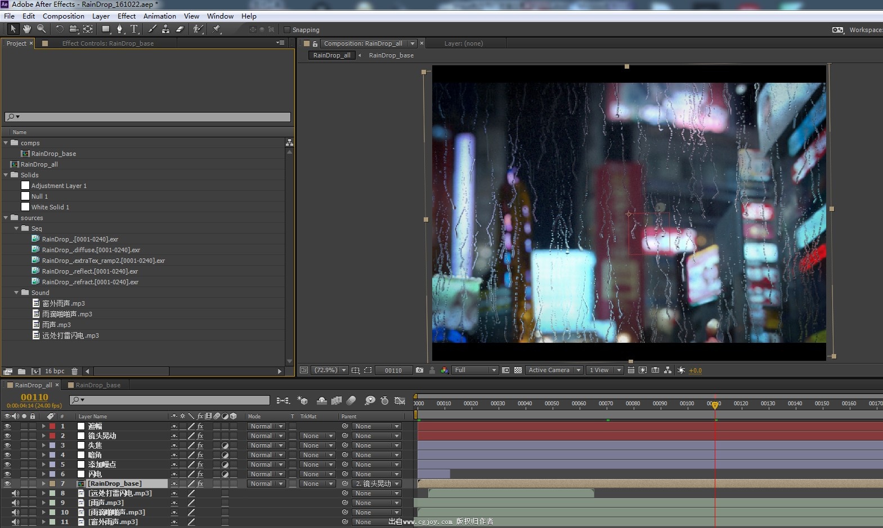Select the Roto Brush tool
The height and width of the screenshot is (528, 883).
point(198,29)
